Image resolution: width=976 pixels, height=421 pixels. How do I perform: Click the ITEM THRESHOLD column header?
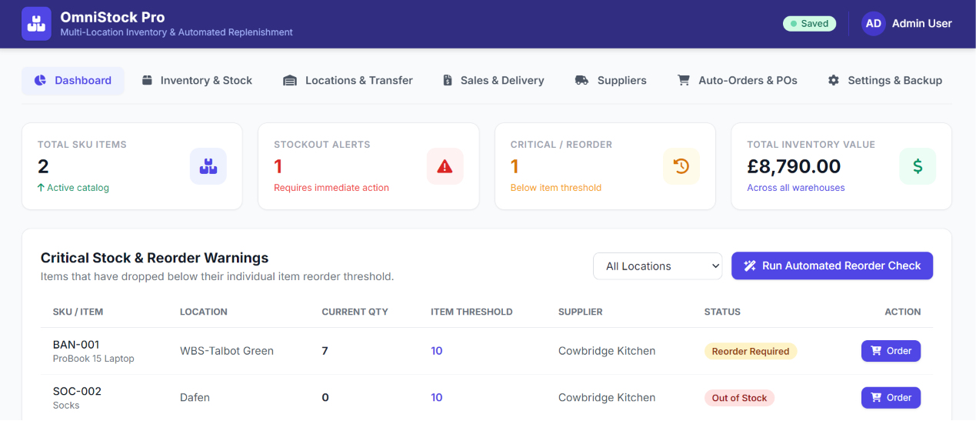click(x=471, y=312)
